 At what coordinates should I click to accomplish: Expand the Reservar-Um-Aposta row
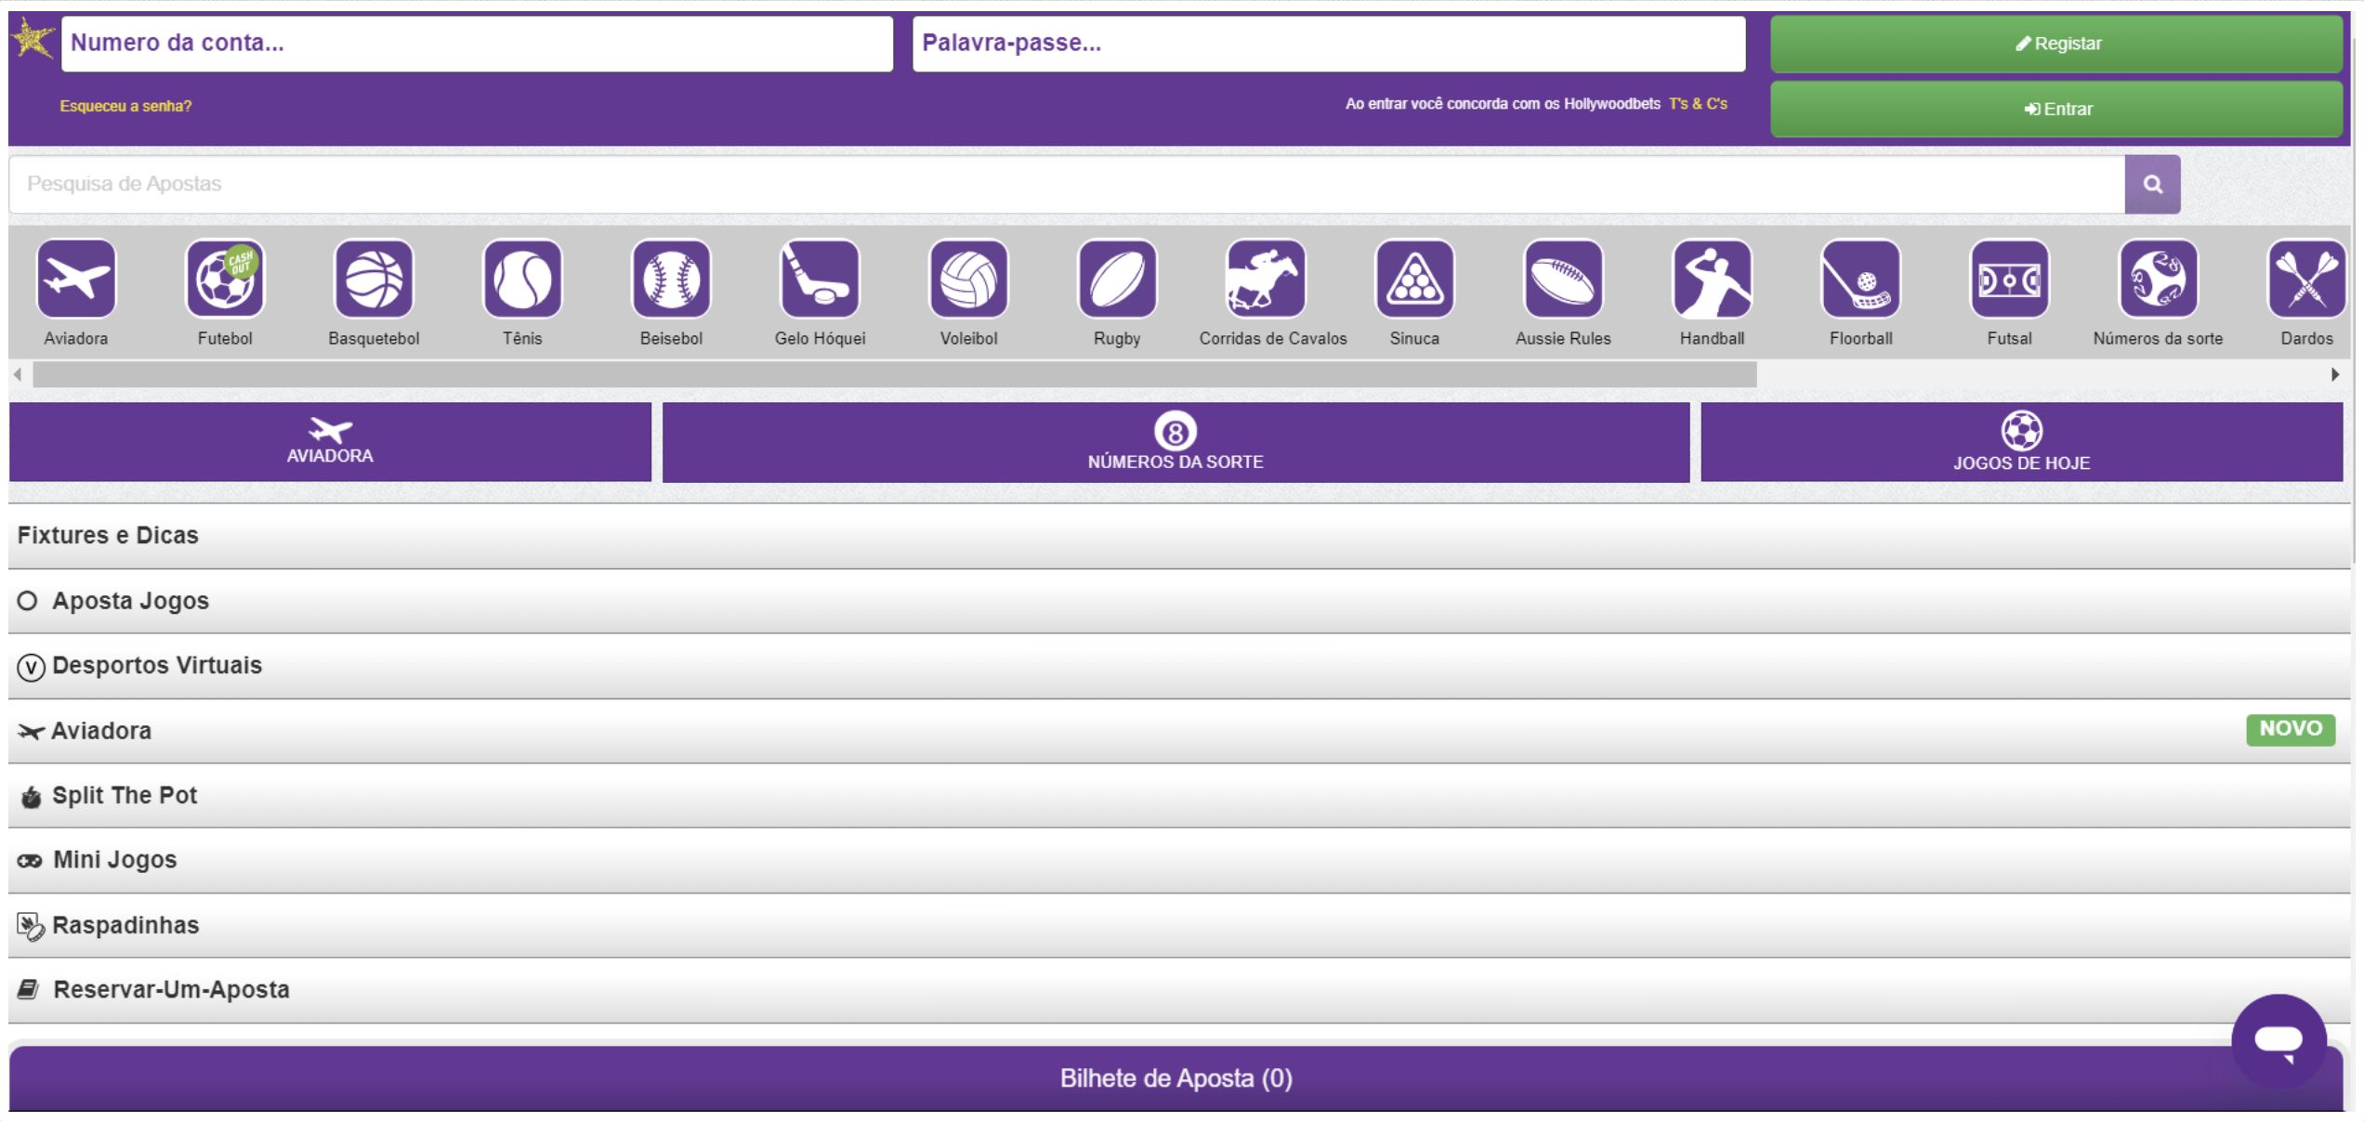pos(1179,991)
